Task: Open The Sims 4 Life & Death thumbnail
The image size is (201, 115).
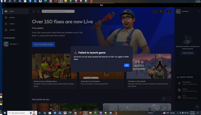Action: click(149, 66)
